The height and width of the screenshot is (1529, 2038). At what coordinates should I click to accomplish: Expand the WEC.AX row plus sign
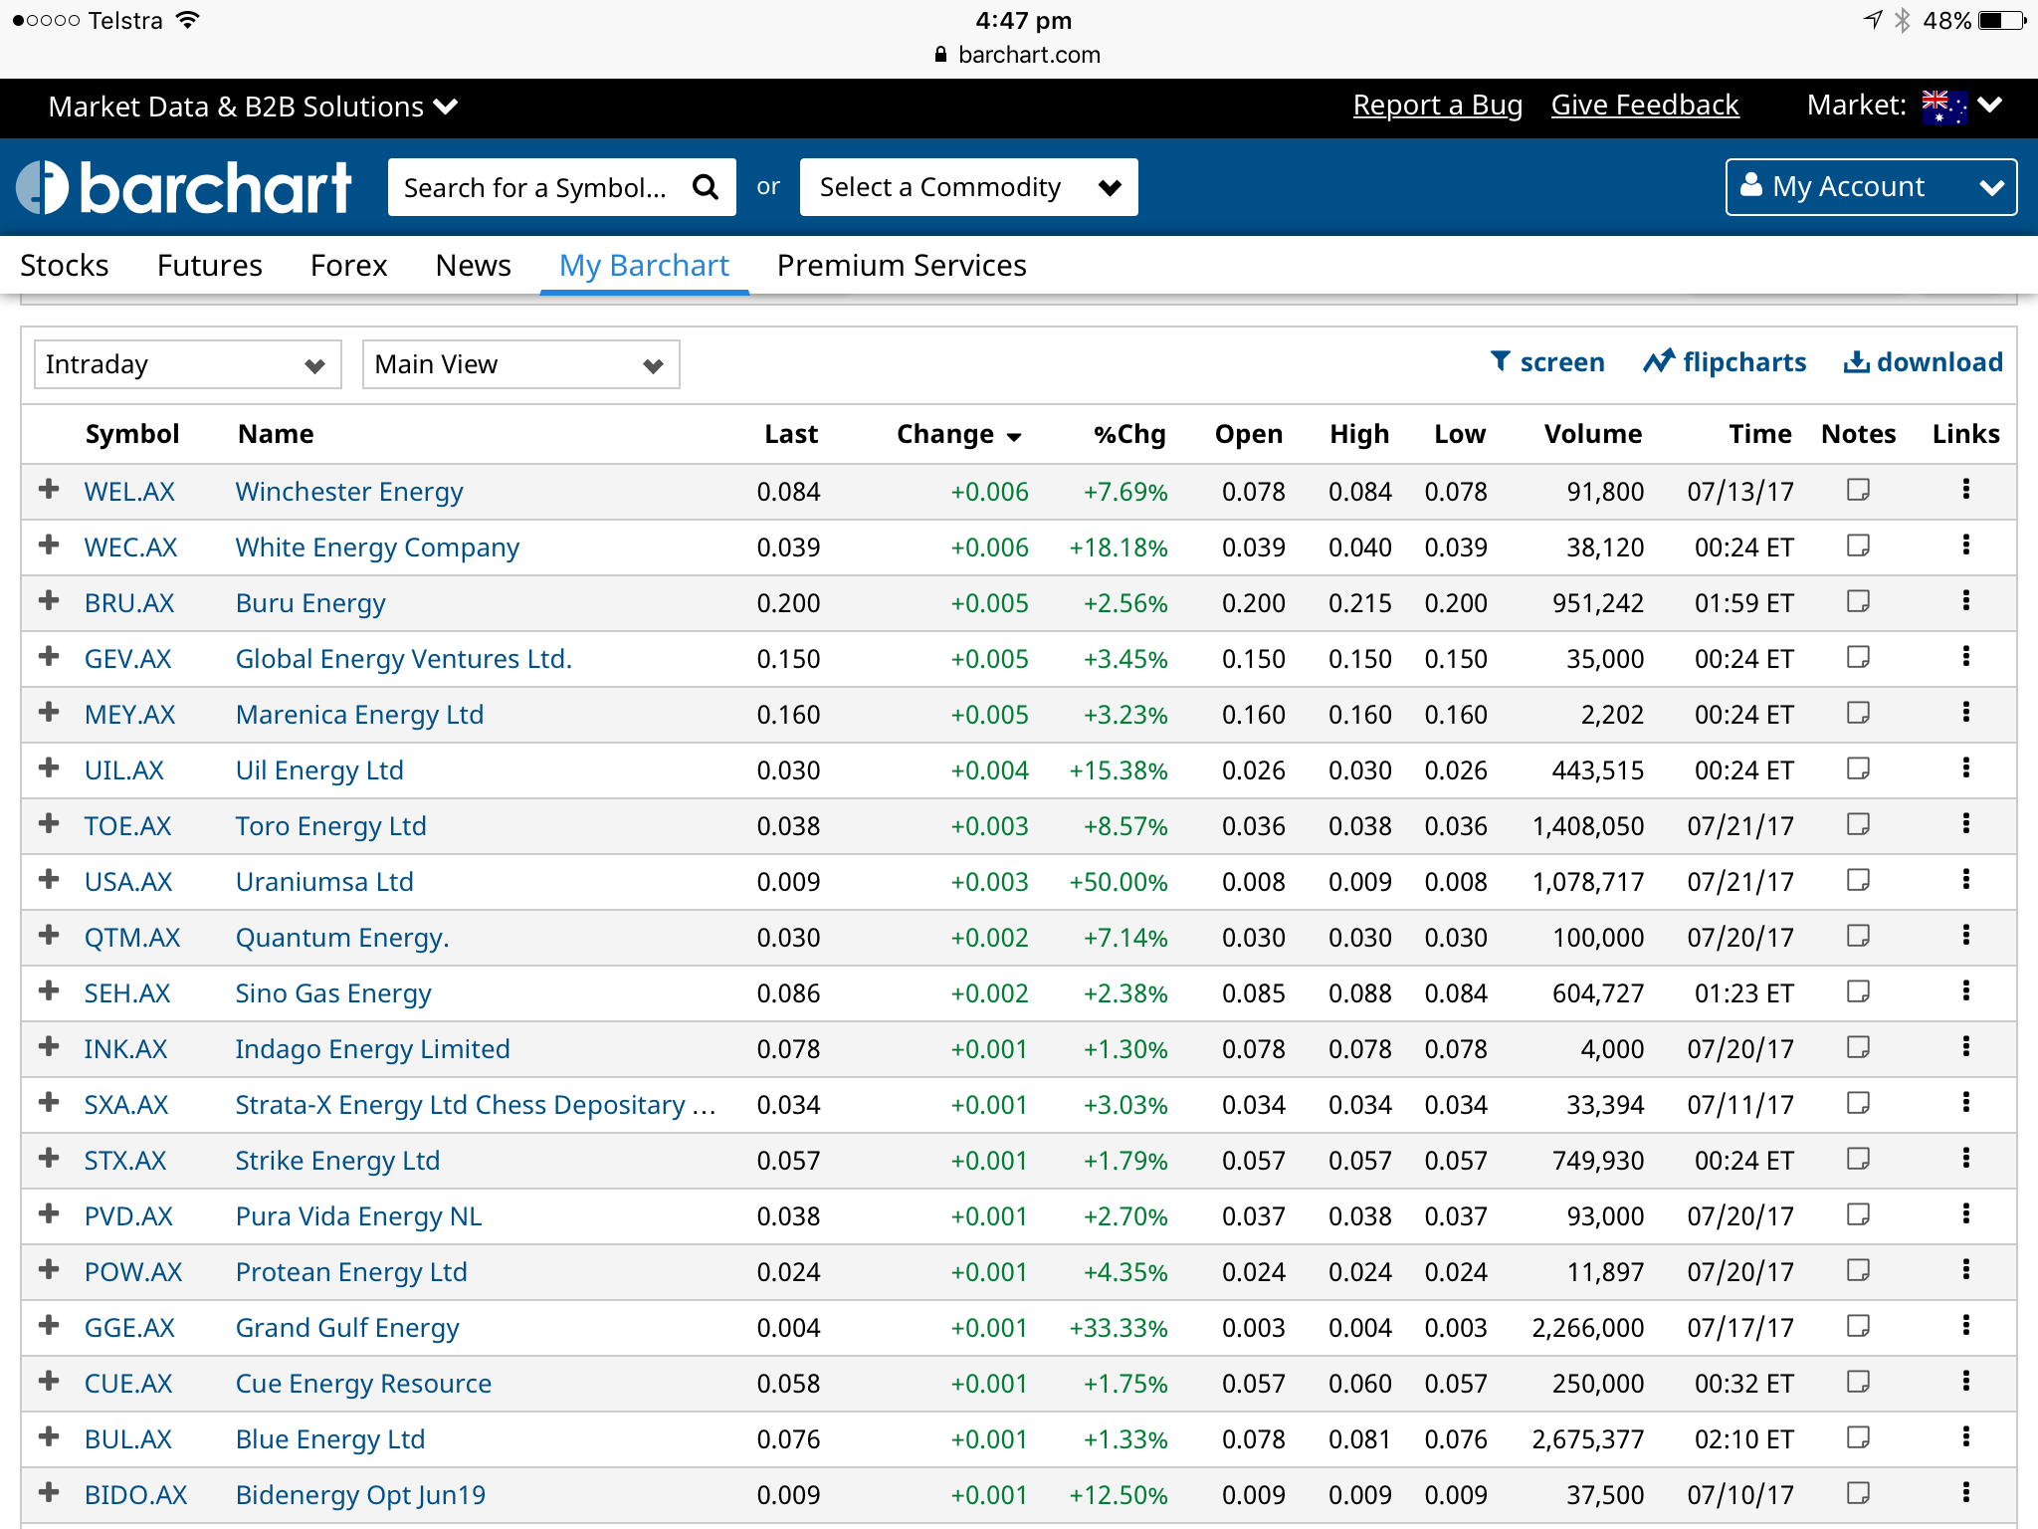click(48, 545)
